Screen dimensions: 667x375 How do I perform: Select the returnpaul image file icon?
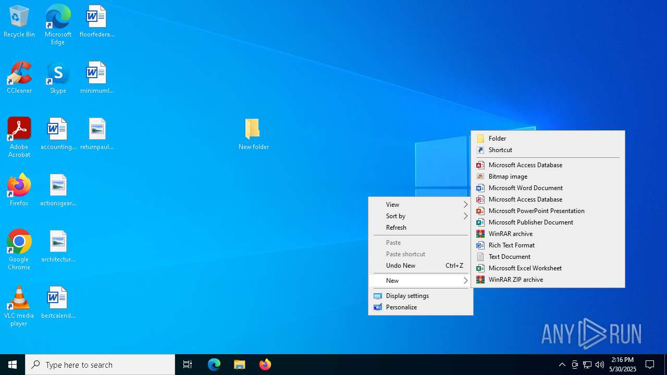pos(97,134)
